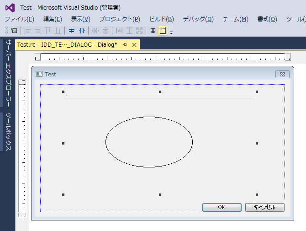Expand the サーバー エクスプローラー side panel
306x231 pixels.
[8, 73]
